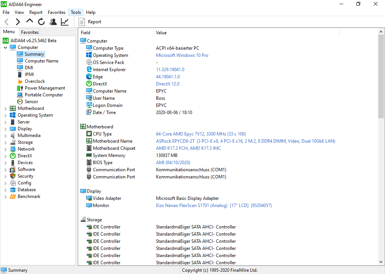Open the user toolbar icon
The image size is (385, 274).
tap(53, 22)
